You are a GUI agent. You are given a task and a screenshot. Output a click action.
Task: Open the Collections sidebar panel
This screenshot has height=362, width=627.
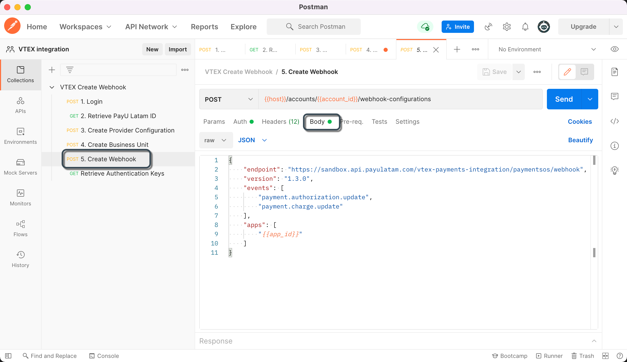pyautogui.click(x=21, y=75)
